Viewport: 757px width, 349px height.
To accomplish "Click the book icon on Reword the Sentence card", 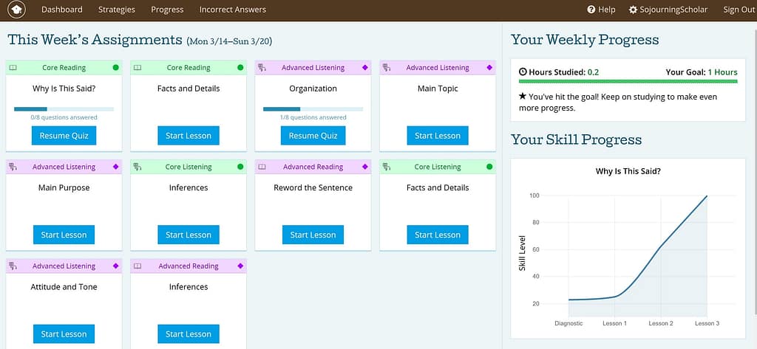I will click(262, 167).
